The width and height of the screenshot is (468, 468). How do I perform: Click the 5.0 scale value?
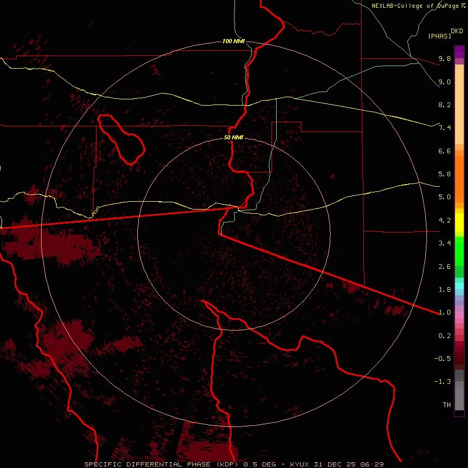(x=445, y=197)
